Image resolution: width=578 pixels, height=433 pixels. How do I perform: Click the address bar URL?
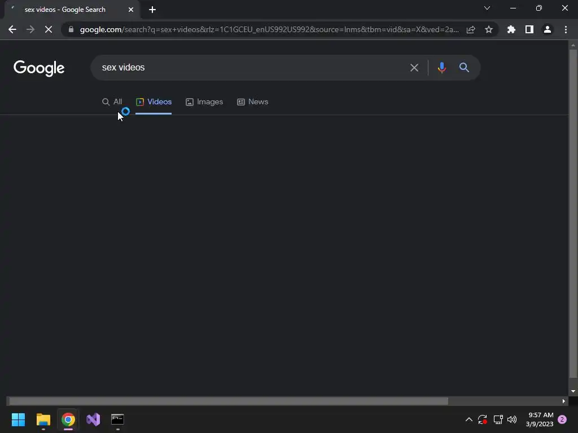click(x=269, y=29)
